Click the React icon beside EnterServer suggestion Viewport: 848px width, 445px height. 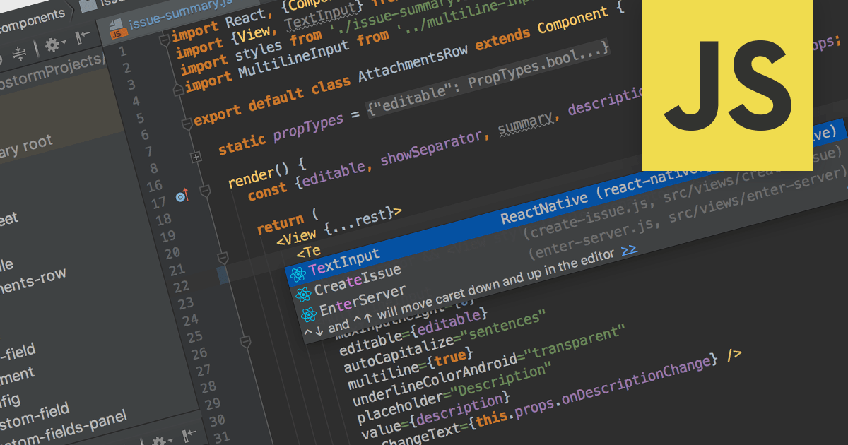coord(308,314)
